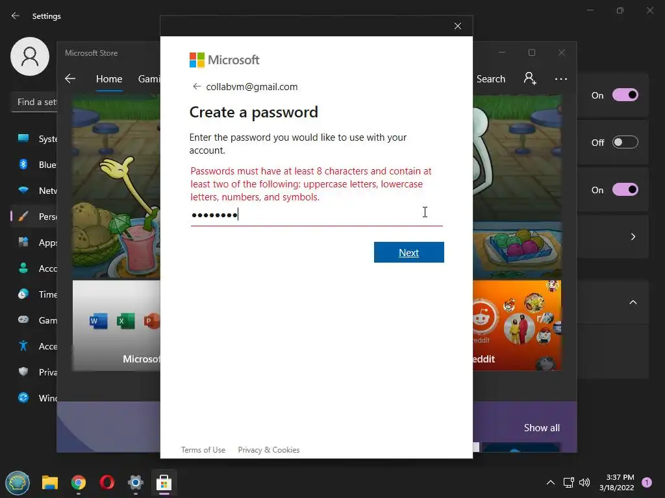The height and width of the screenshot is (498, 665).
Task: Open File Explorer from taskbar
Action: point(49,482)
